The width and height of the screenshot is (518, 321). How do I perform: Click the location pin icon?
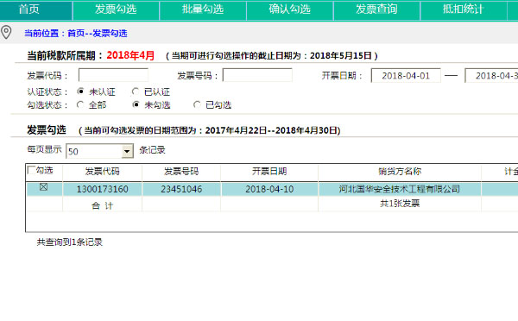tap(6, 33)
